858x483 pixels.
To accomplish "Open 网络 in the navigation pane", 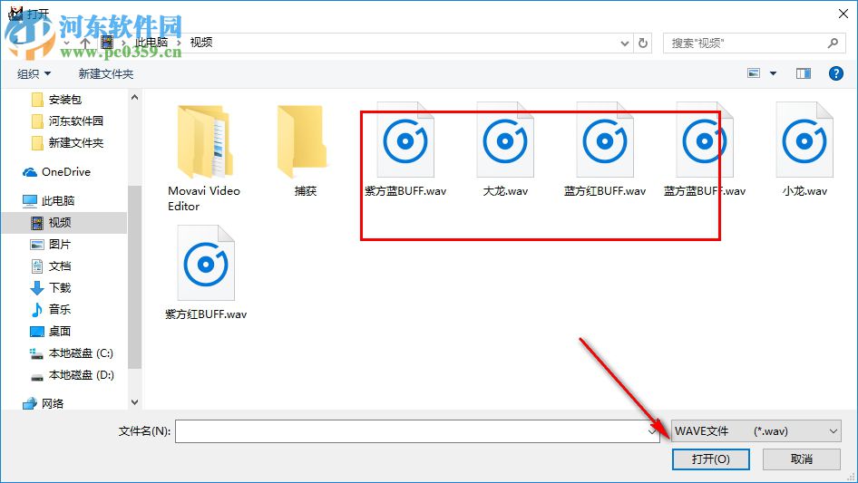I will 43,403.
